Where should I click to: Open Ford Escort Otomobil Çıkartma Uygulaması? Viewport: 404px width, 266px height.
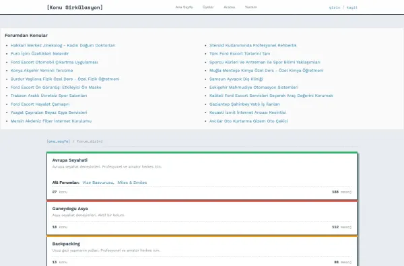click(x=54, y=62)
